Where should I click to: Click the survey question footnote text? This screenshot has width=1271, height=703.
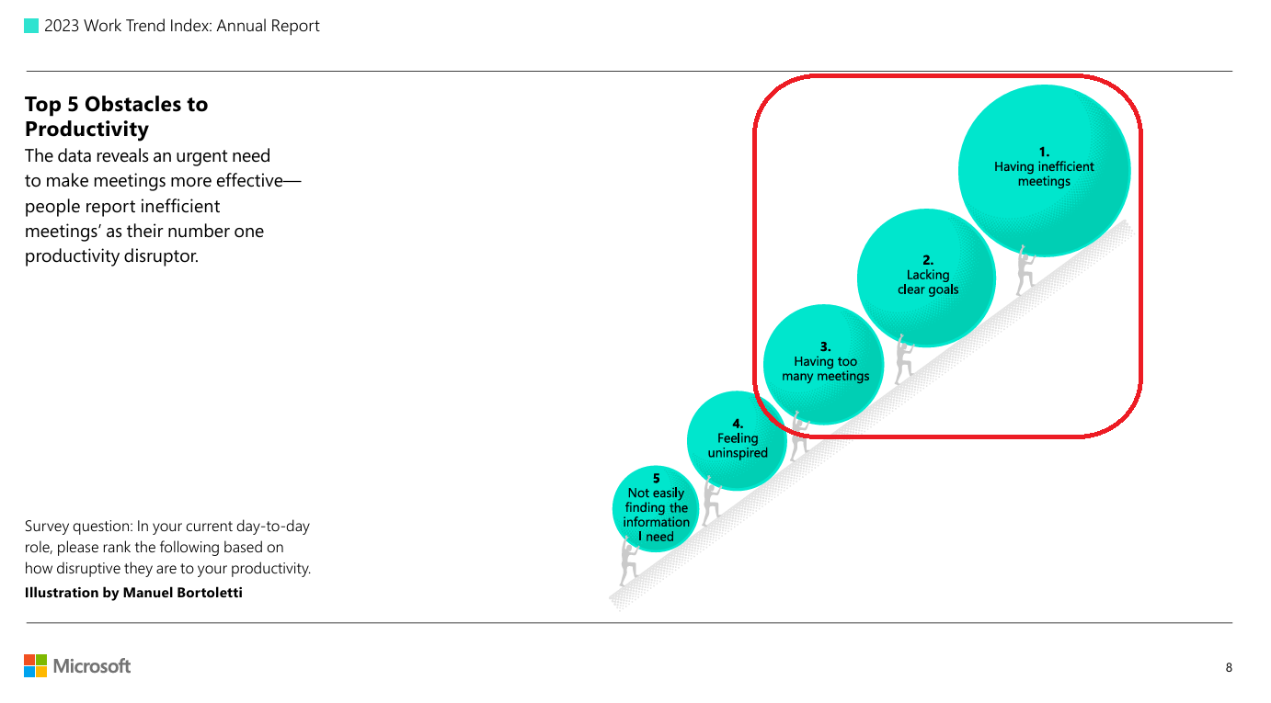click(x=167, y=548)
